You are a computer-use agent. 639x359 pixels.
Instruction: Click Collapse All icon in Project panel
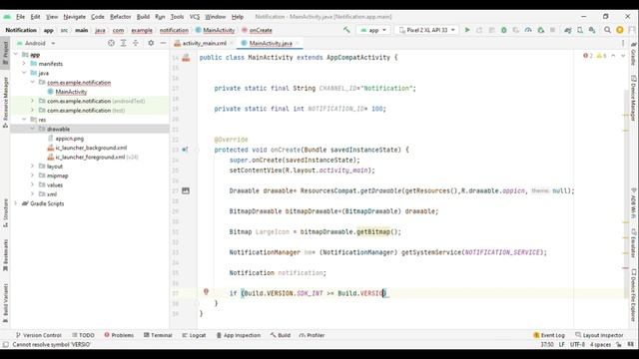[136, 43]
